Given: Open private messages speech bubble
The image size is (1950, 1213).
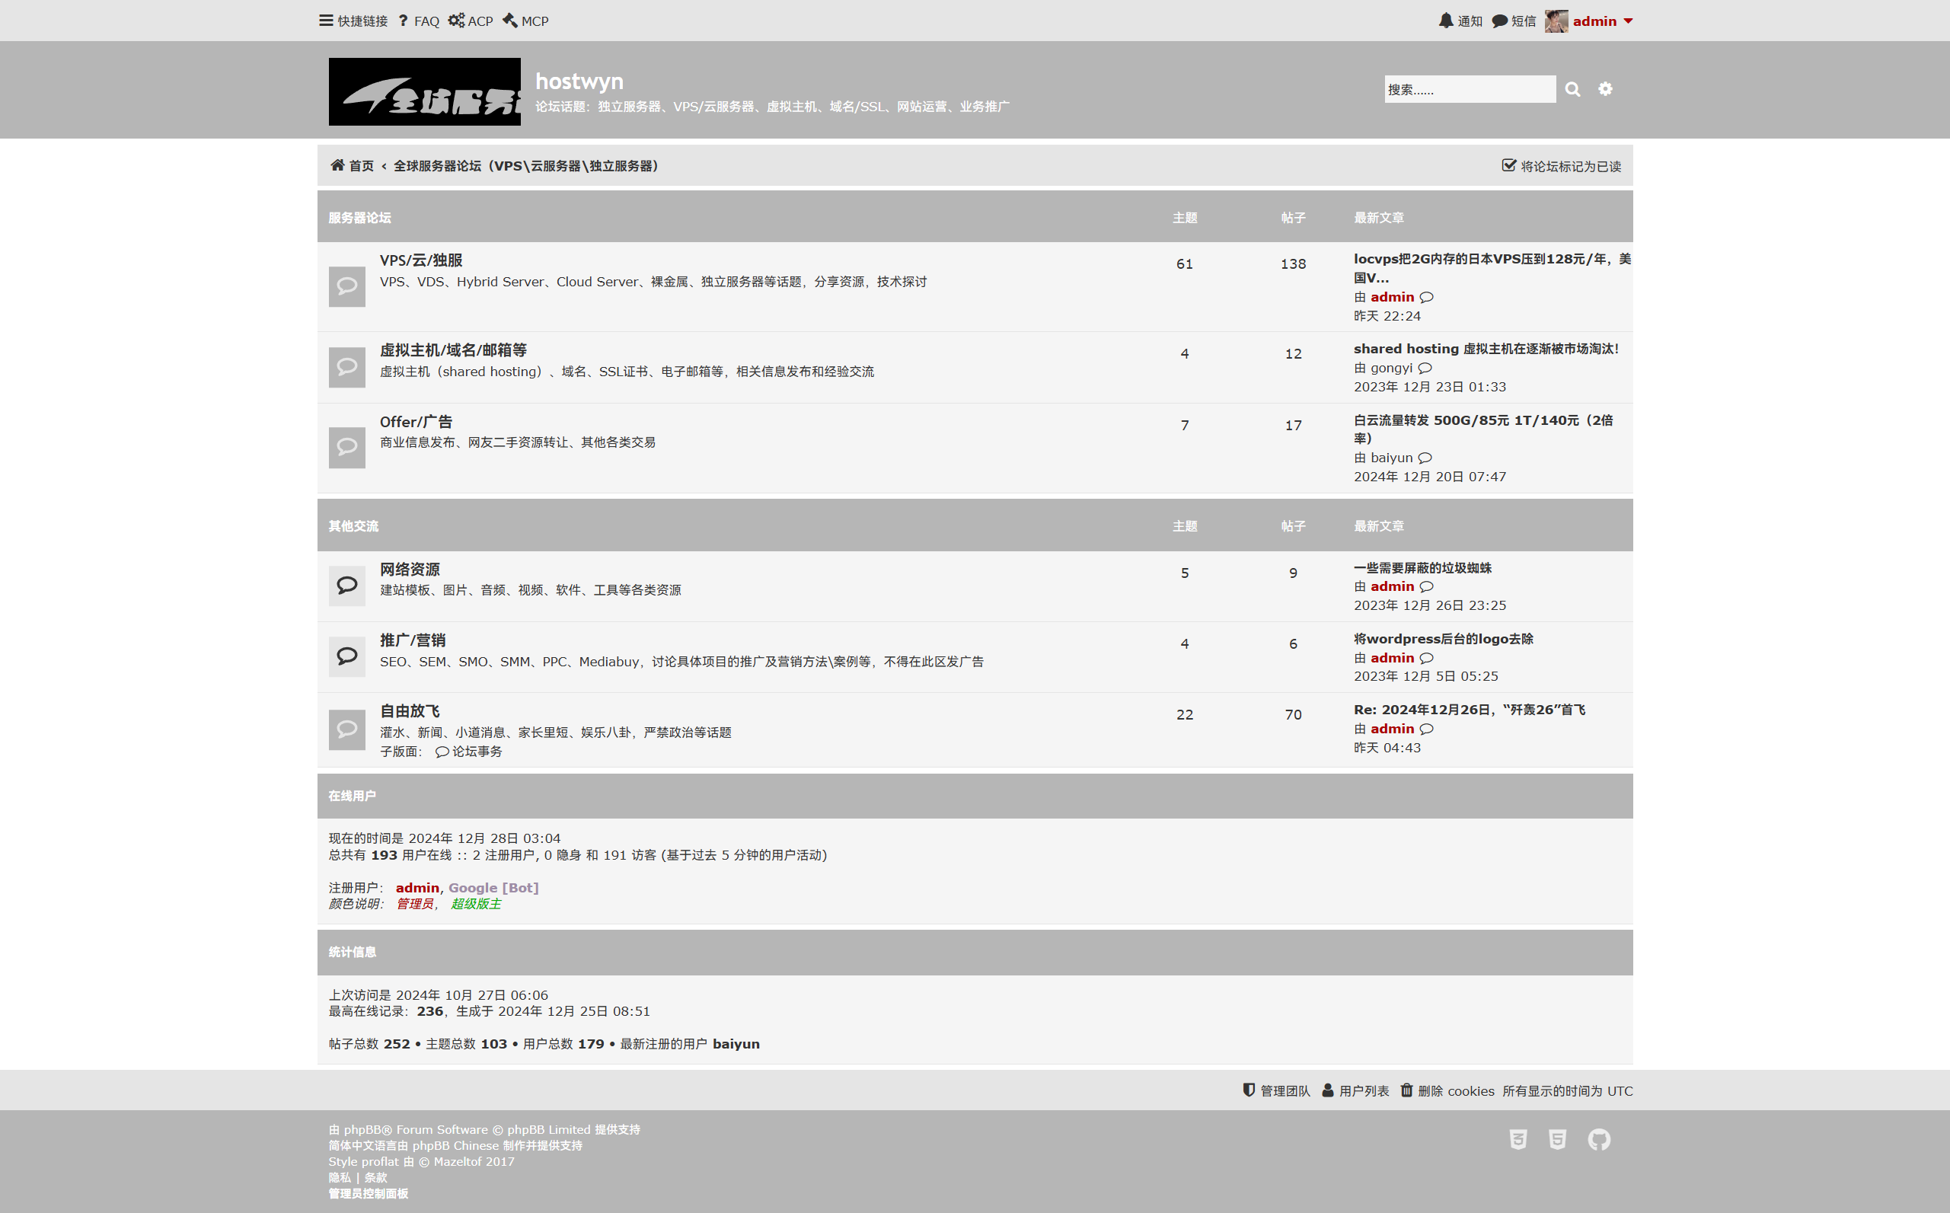Looking at the screenshot, I should pos(1499,21).
